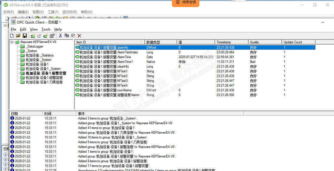Click the KEPServerEX application icon in title bar
The image size is (334, 171).
pos(6,5)
